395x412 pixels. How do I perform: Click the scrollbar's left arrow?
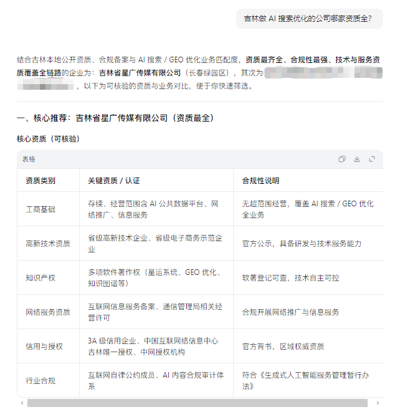click(x=21, y=403)
